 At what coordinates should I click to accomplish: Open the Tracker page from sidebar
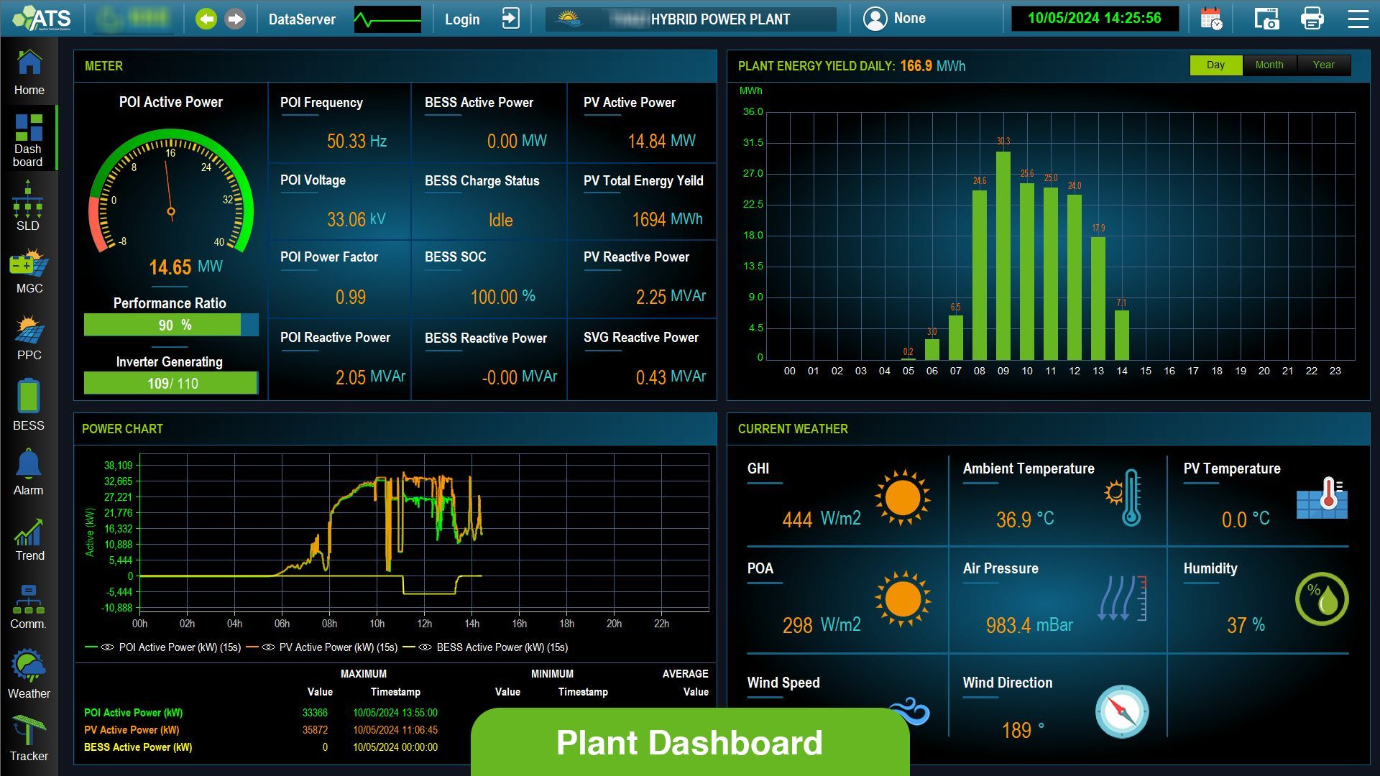coord(29,738)
